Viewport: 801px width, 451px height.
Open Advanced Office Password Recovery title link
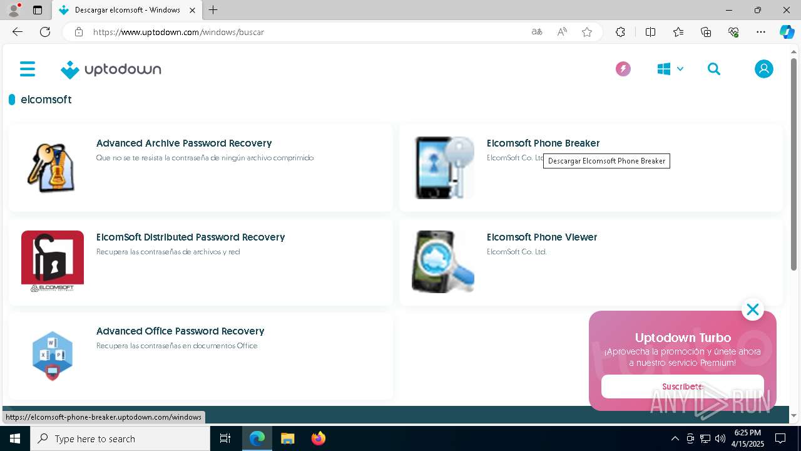pos(180,331)
